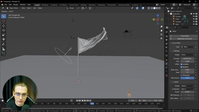Toggle the camera view icon
This screenshot has height=112, width=199.
pos(161,35)
